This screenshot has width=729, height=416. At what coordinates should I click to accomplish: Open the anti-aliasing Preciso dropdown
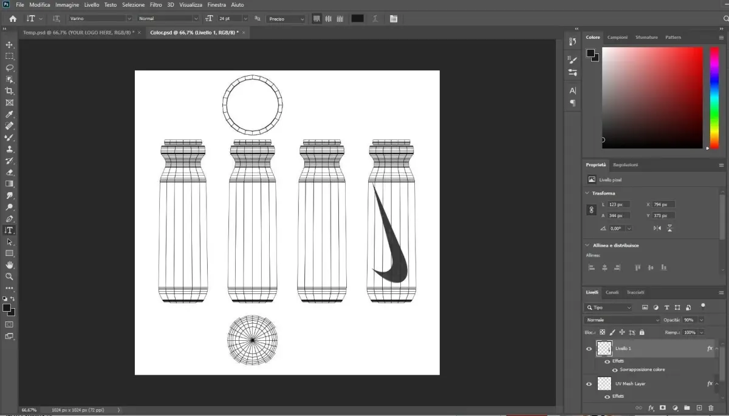coord(286,19)
